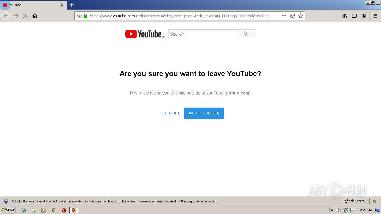The width and height of the screenshot is (381, 214).
Task: Open the Windows Start menu
Action: coord(8,210)
